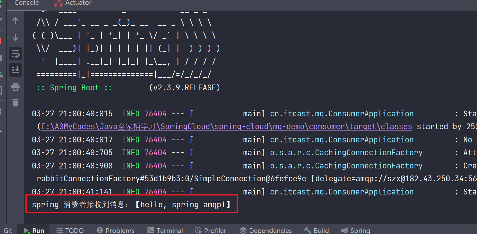Click the ':: Spring Boot ::' banner text

[x=74, y=88]
